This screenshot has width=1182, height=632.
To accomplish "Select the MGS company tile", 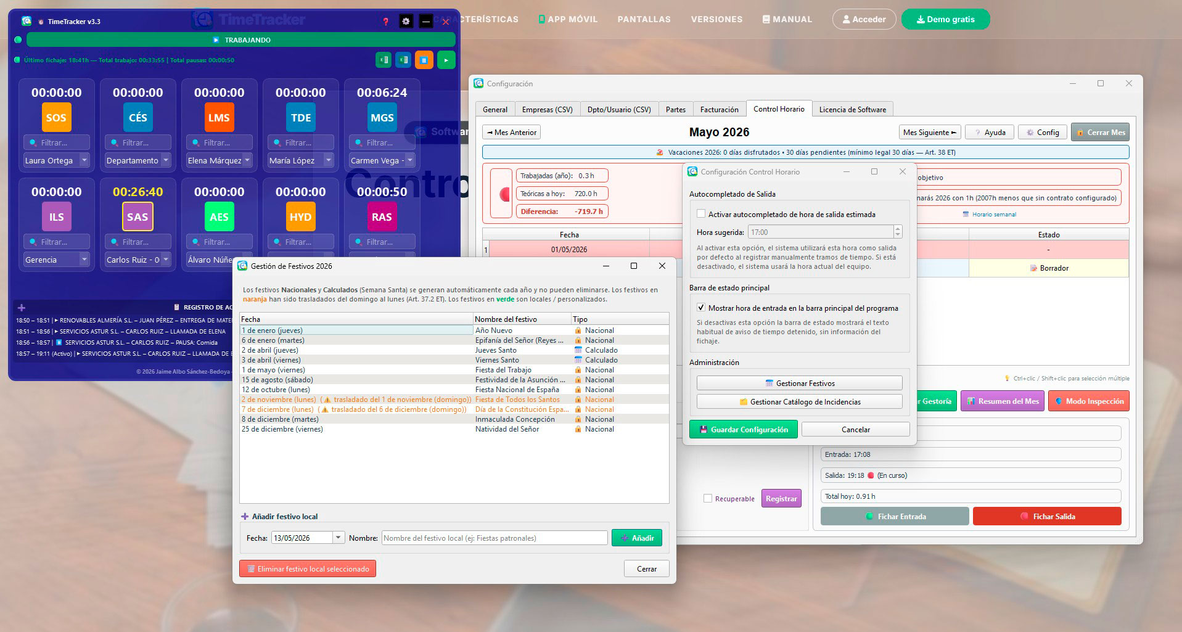I will pos(382,117).
